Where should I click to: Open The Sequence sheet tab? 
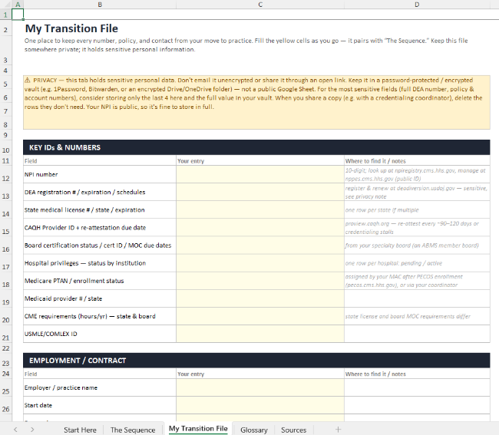(x=133, y=430)
